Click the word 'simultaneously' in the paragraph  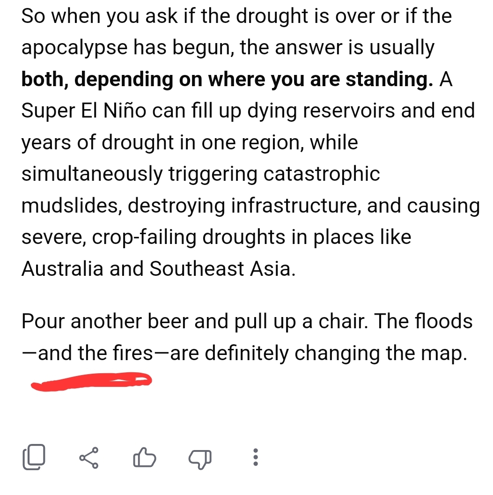pyautogui.click(x=92, y=175)
